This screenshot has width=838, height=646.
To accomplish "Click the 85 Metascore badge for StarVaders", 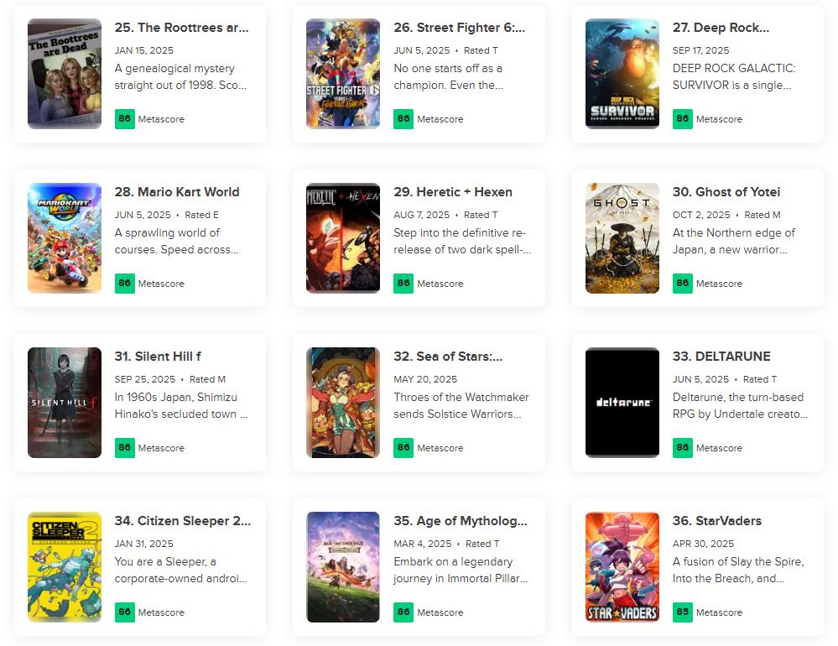I will [x=682, y=612].
